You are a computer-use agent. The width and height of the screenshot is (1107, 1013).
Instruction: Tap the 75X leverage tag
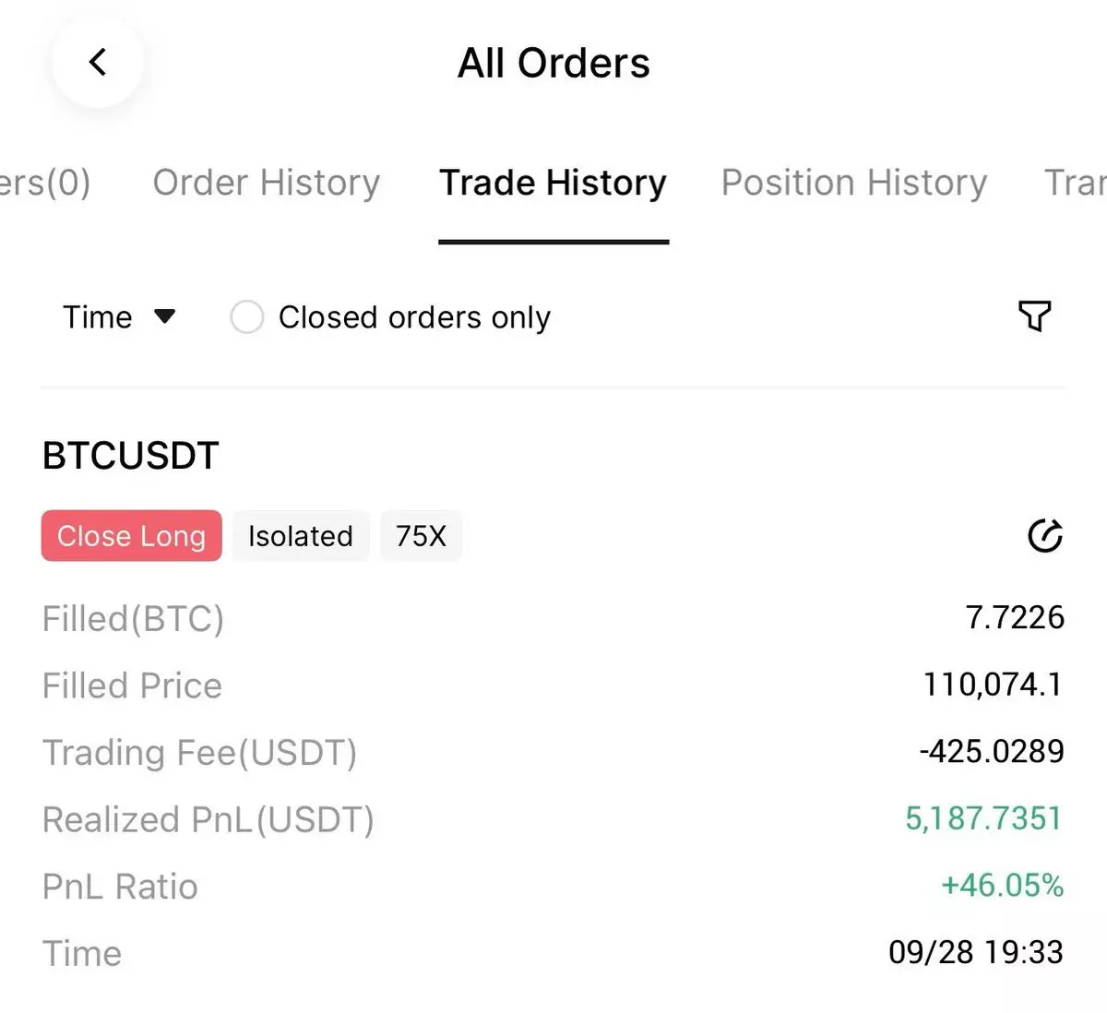pos(421,536)
